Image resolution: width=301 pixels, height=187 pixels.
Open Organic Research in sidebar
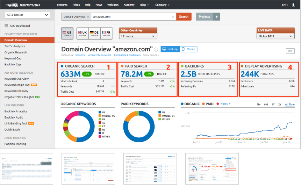(15, 52)
